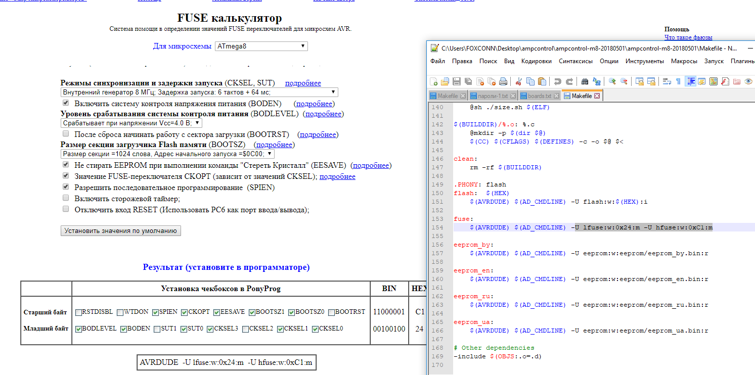Toggle file monitoring with the eye icon
This screenshot has height=375, width=755.
pos(748,81)
